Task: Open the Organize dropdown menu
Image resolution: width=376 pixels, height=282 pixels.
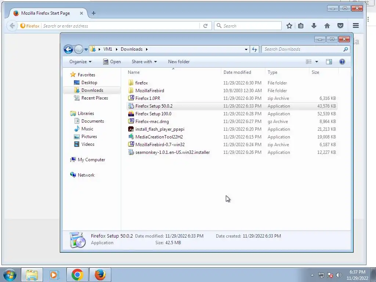Action: 80,62
